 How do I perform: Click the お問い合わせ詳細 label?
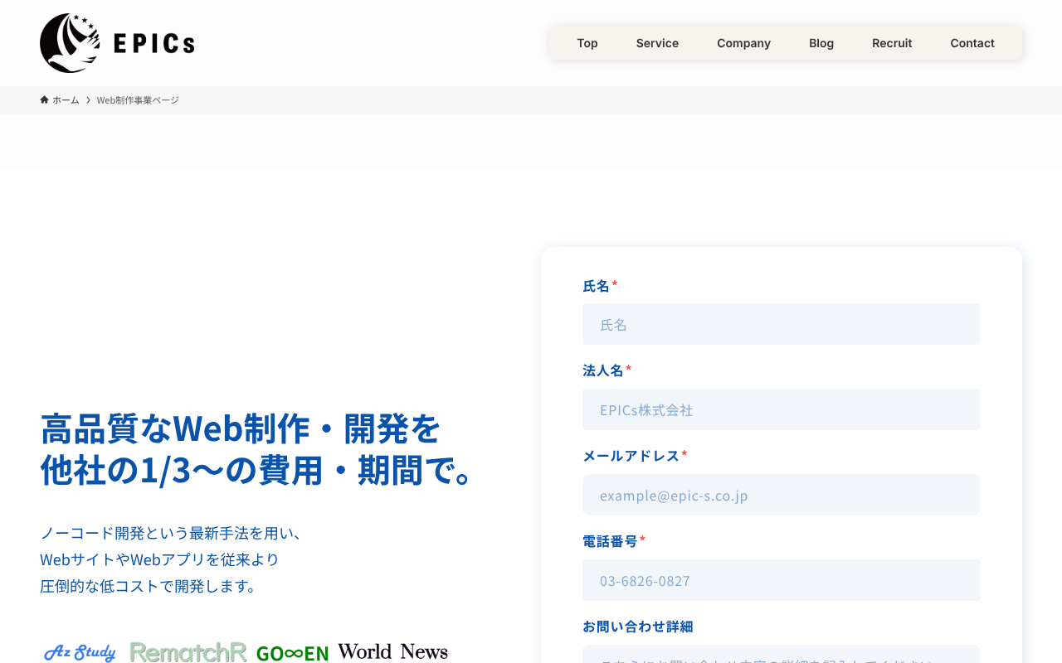click(637, 627)
